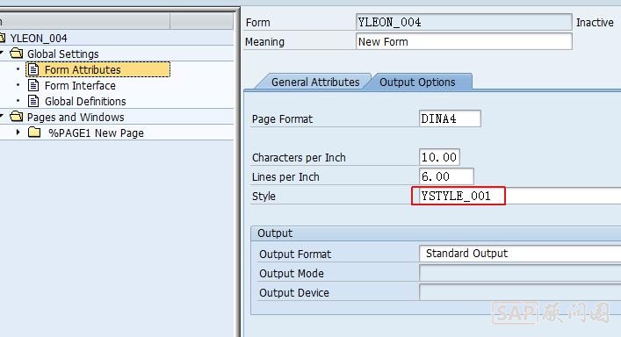Switch to the Output Options tab
This screenshot has height=337, width=621.
[417, 82]
